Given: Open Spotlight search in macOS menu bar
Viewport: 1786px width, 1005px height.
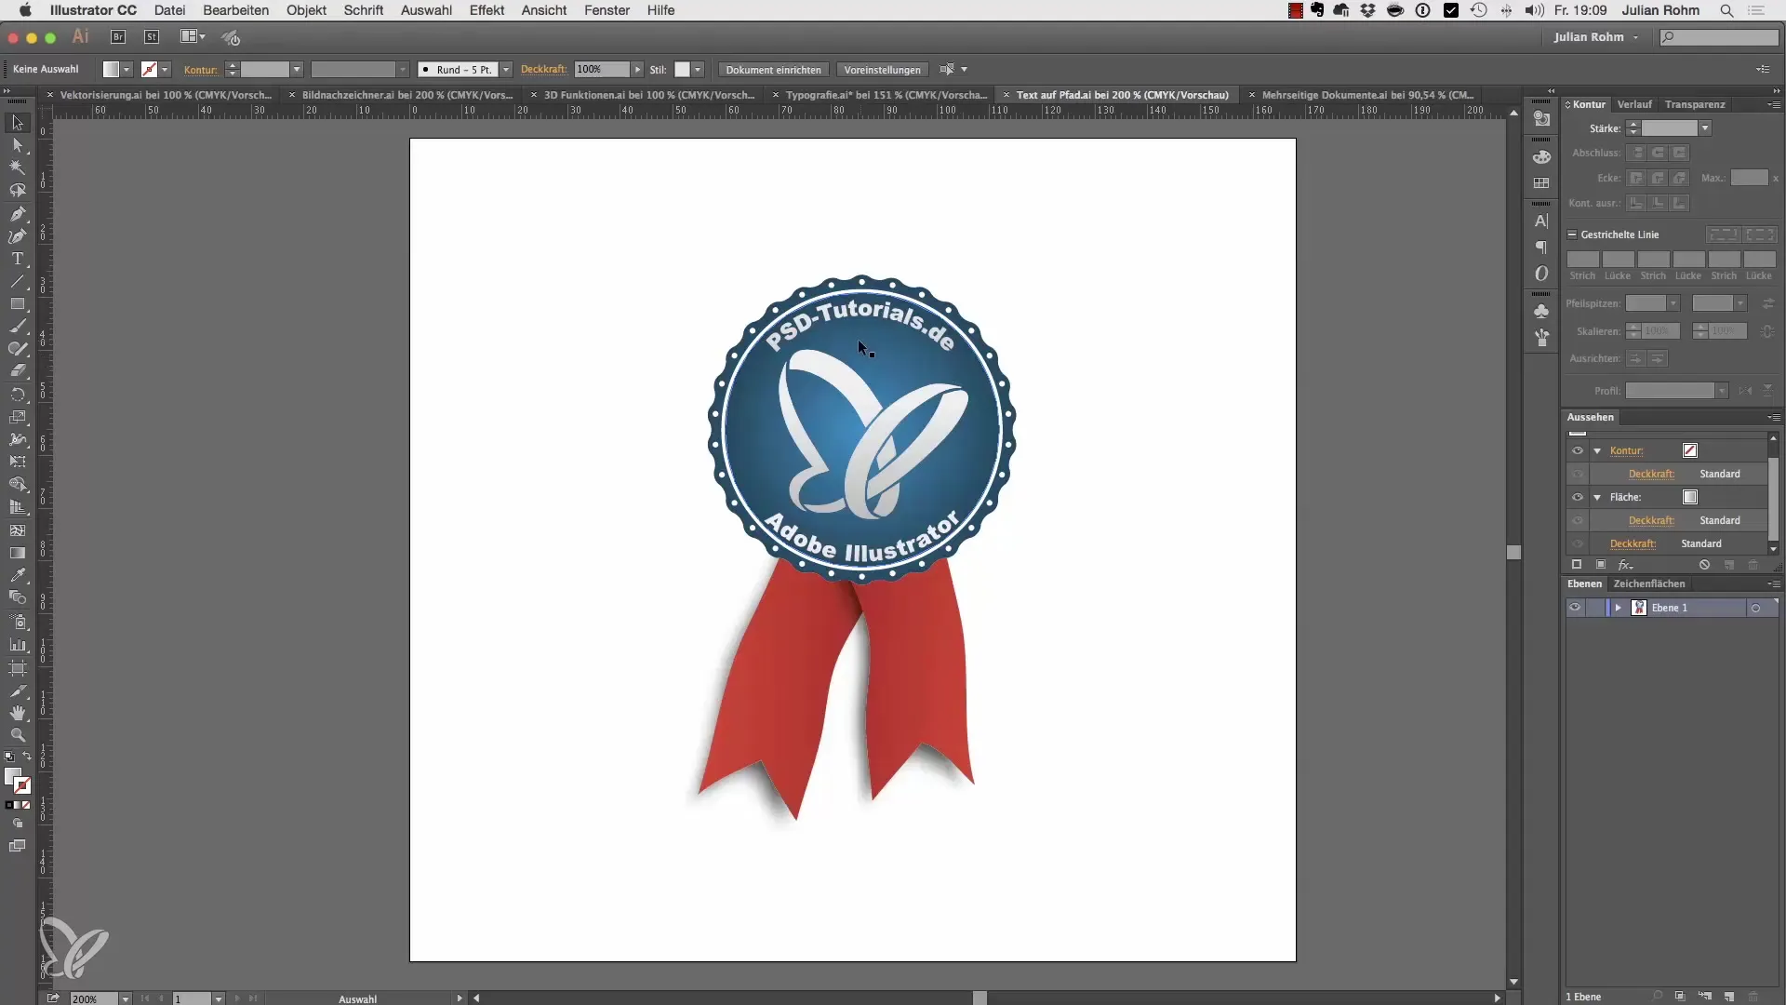Looking at the screenshot, I should pyautogui.click(x=1726, y=10).
